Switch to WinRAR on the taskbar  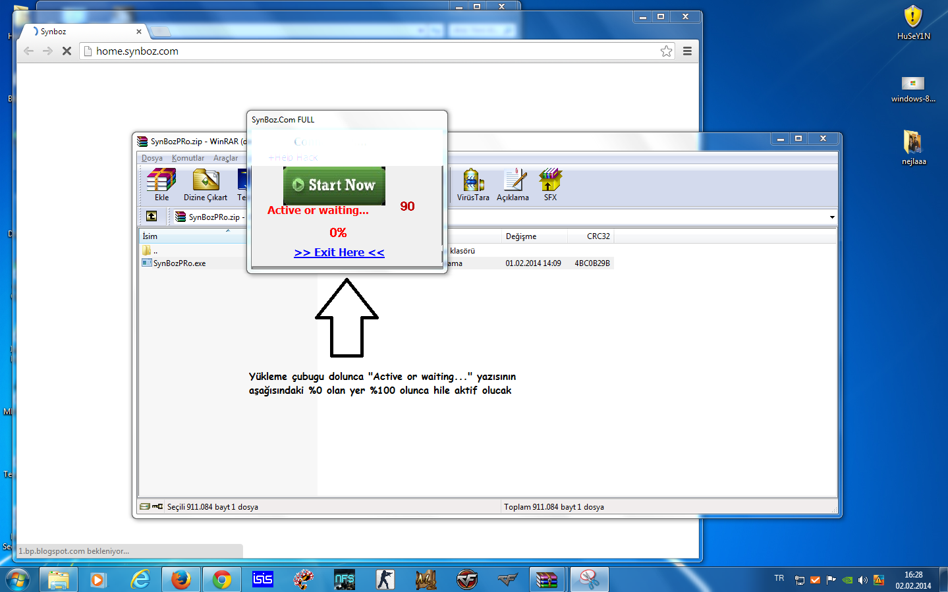pyautogui.click(x=547, y=579)
